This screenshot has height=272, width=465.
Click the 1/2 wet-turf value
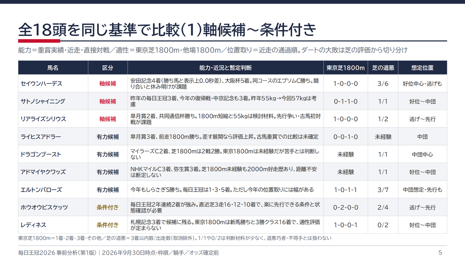(383, 119)
